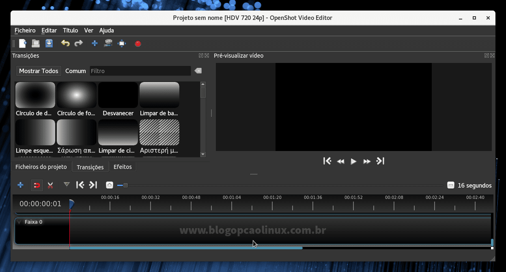Click the 00:00:00:01 timecode display
Viewport: 506px width, 272px height.
point(41,204)
